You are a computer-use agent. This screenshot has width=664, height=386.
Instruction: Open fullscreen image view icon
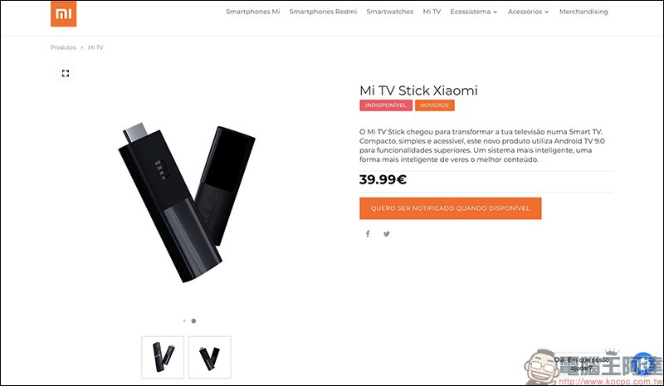tap(66, 73)
